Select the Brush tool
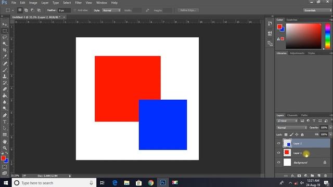This screenshot has height=187, width=333. pos(5,70)
